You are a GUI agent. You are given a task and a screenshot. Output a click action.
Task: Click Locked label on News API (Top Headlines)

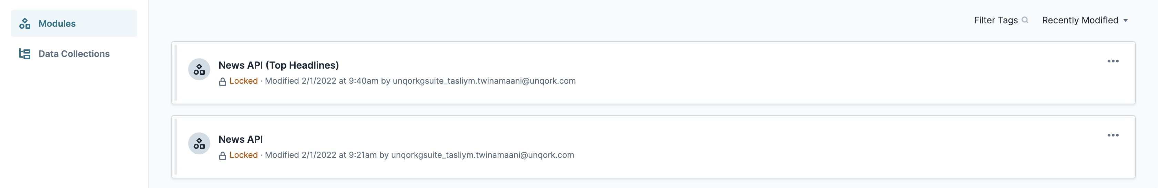tap(244, 81)
